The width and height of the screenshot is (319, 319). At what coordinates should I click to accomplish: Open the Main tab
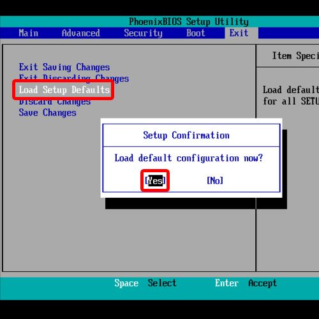29,33
